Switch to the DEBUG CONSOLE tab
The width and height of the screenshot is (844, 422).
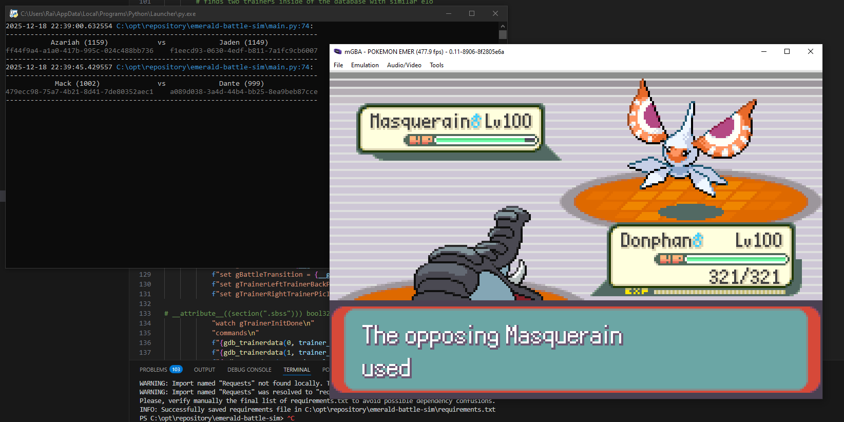click(250, 370)
